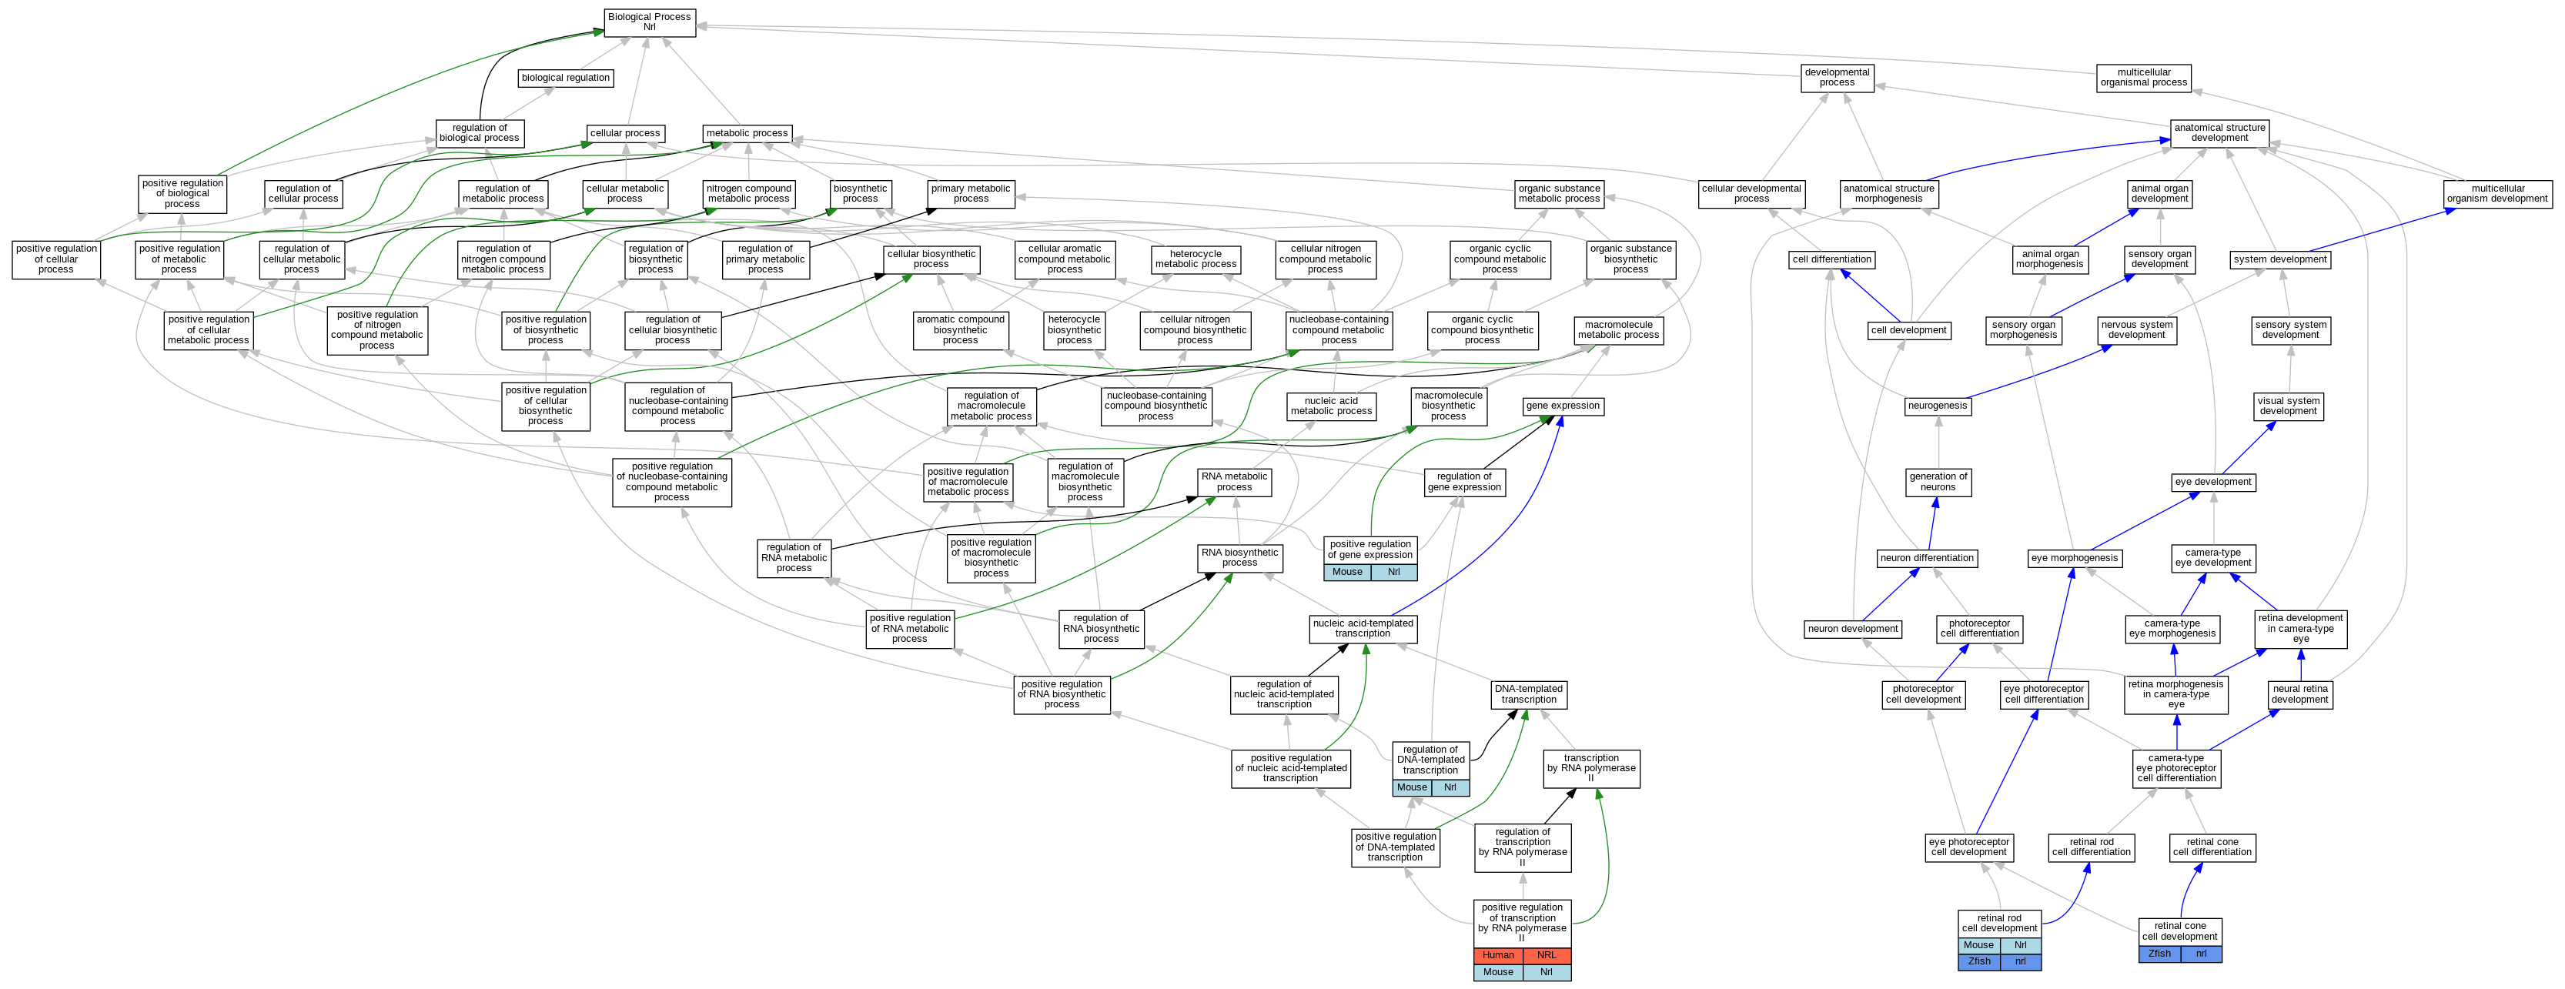Select the 'biological regulation' node
The image size is (2565, 989).
[x=566, y=78]
